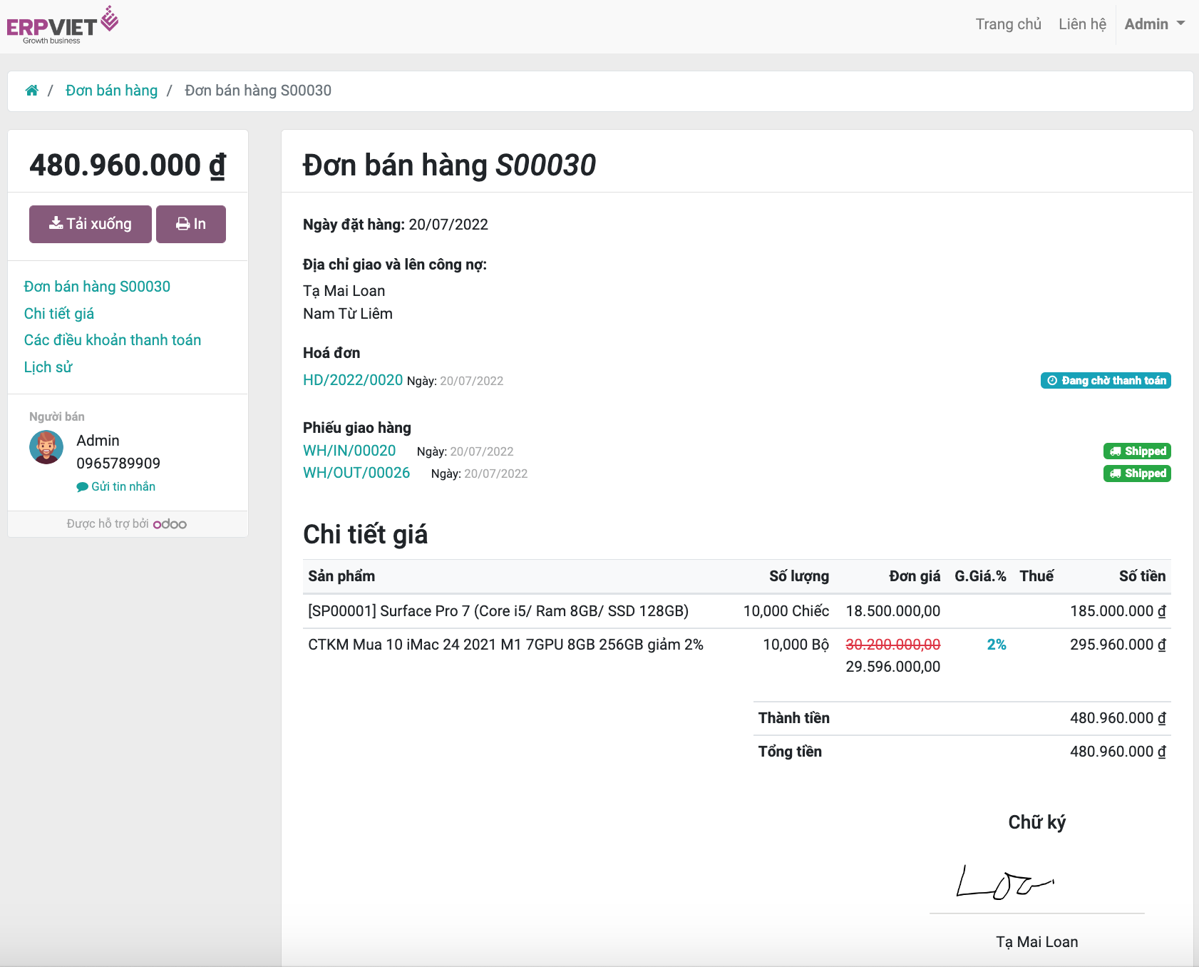The width and height of the screenshot is (1199, 967).
Task: Open delivery slip WH/OUT/00026
Action: [356, 473]
